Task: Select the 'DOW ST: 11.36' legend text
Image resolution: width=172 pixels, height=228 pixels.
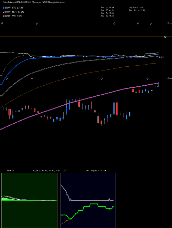Action: click(14, 8)
